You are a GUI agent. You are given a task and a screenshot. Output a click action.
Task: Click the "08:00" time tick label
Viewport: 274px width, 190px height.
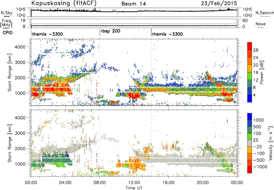tap(100, 183)
